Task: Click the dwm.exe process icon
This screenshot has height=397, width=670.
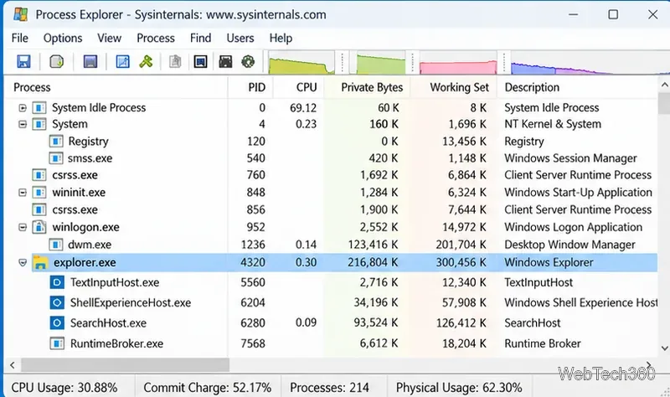Action: tap(55, 245)
